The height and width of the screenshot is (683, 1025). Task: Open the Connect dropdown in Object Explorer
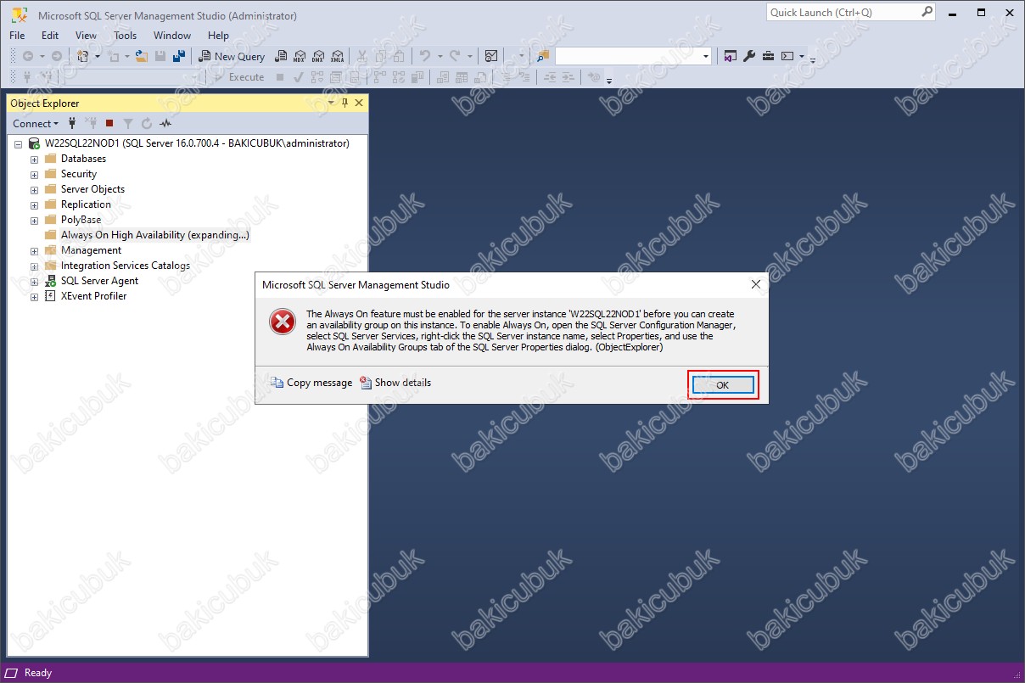[x=36, y=123]
